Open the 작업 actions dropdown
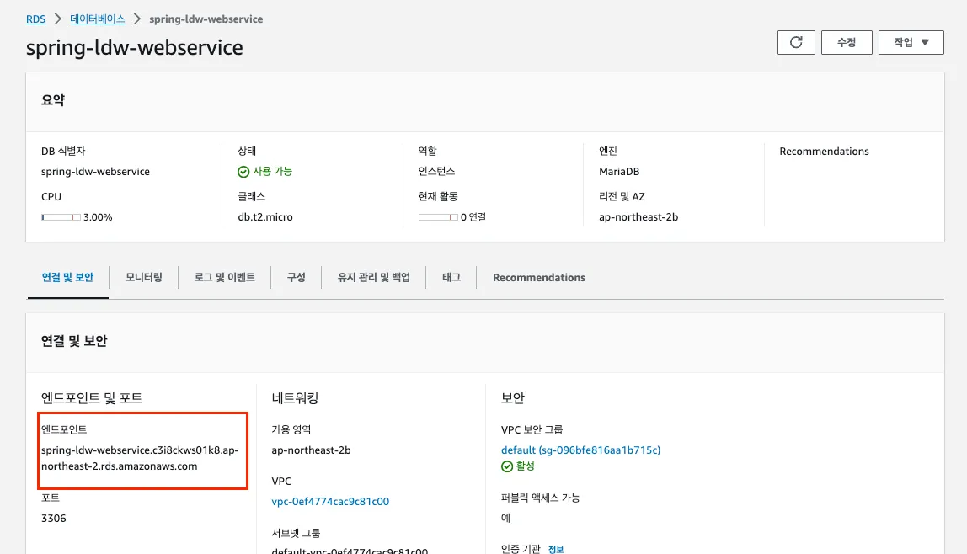967x554 pixels. (911, 43)
